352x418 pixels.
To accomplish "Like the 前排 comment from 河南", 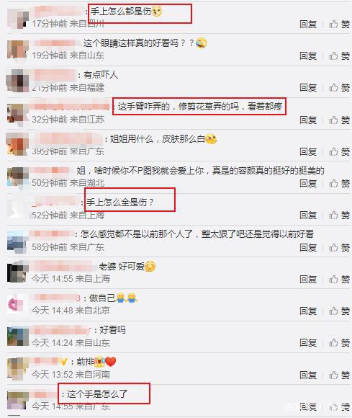I will [339, 375].
